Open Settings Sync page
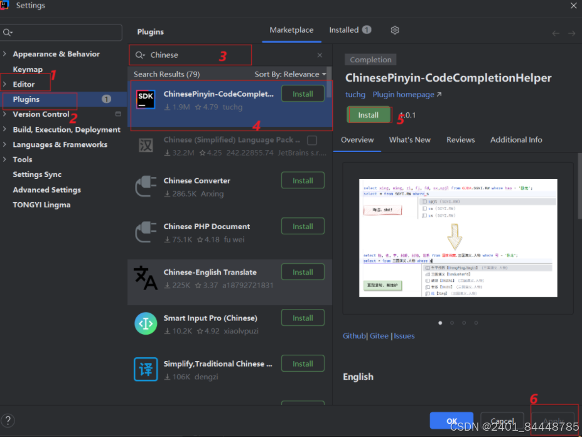This screenshot has height=437, width=582. (37, 175)
